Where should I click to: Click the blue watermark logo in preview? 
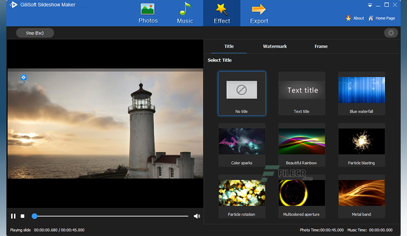coord(23,77)
